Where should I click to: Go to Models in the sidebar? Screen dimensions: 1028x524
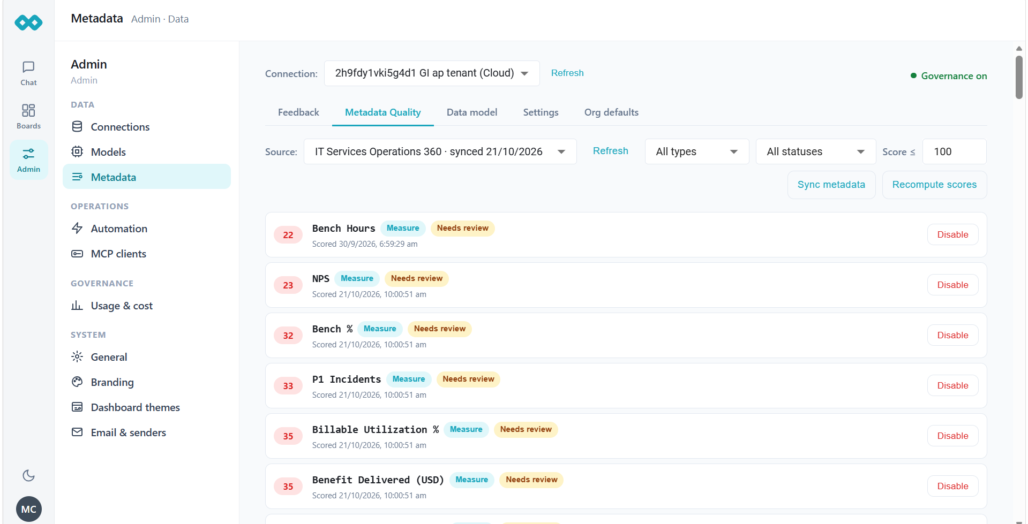(147, 152)
